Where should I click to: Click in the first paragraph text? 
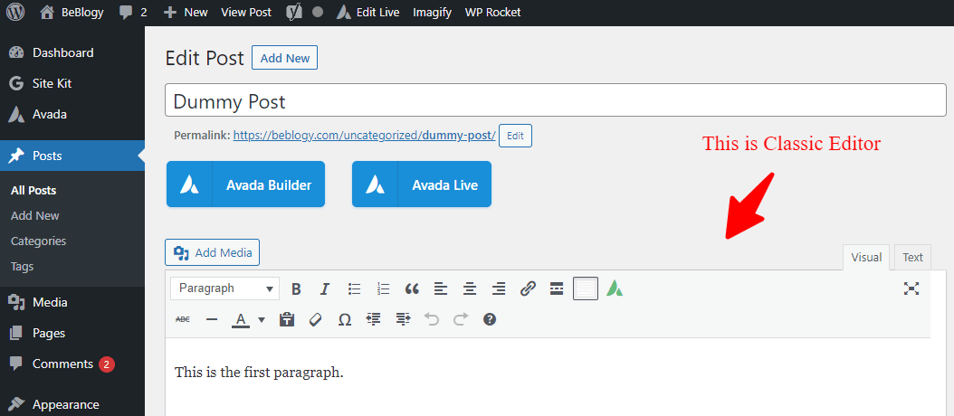[259, 373]
